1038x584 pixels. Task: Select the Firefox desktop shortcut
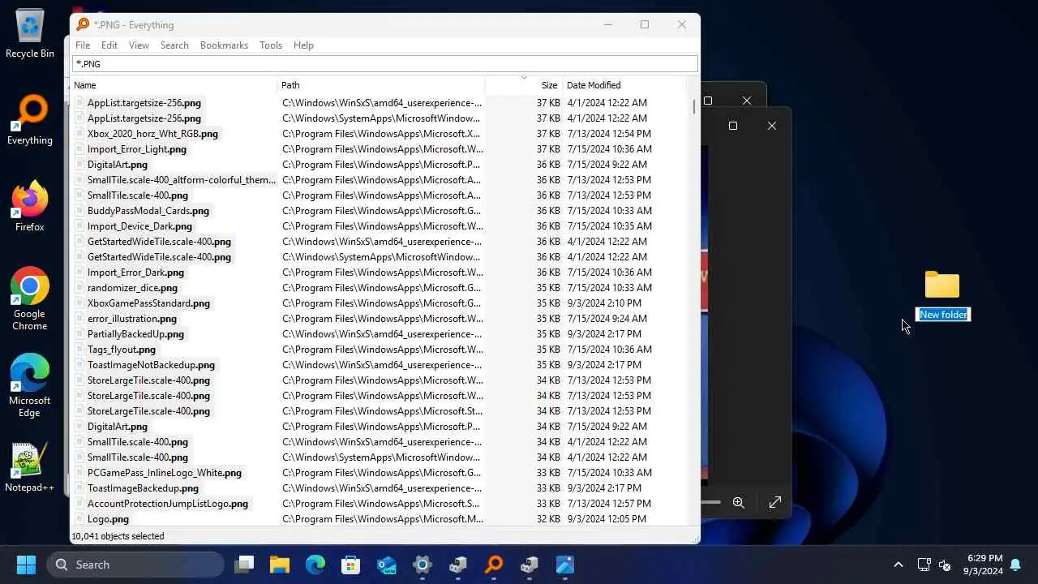[30, 206]
